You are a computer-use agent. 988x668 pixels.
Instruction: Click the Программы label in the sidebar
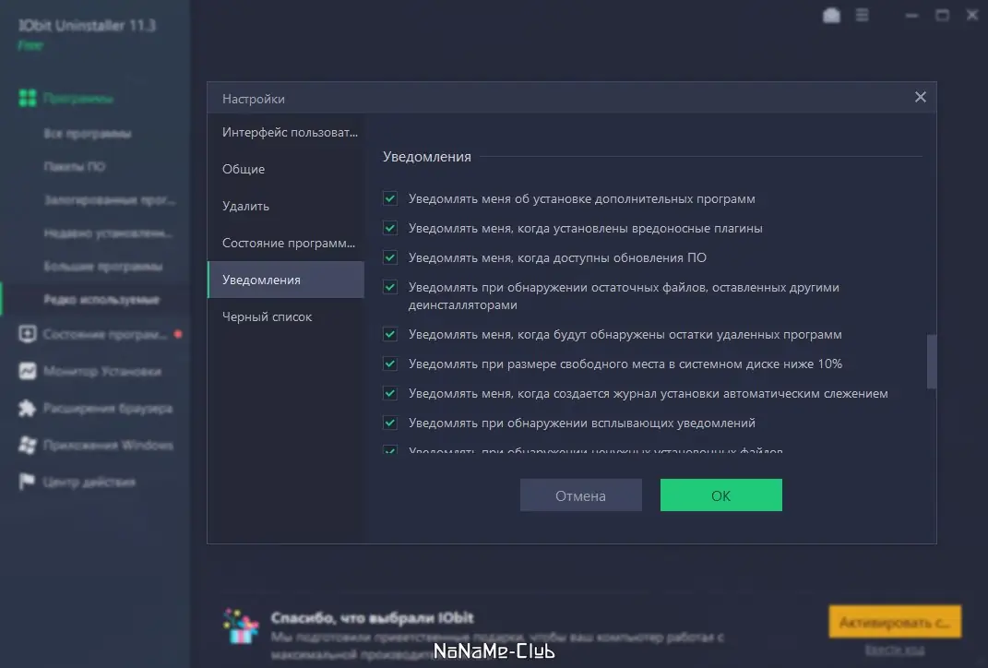coord(78,99)
